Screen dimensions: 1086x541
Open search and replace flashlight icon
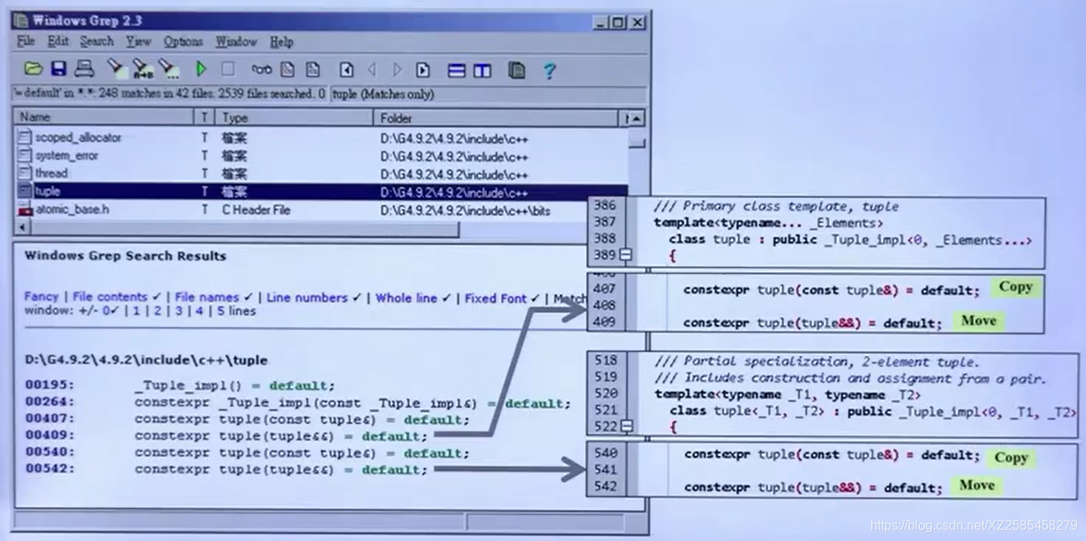(x=143, y=69)
